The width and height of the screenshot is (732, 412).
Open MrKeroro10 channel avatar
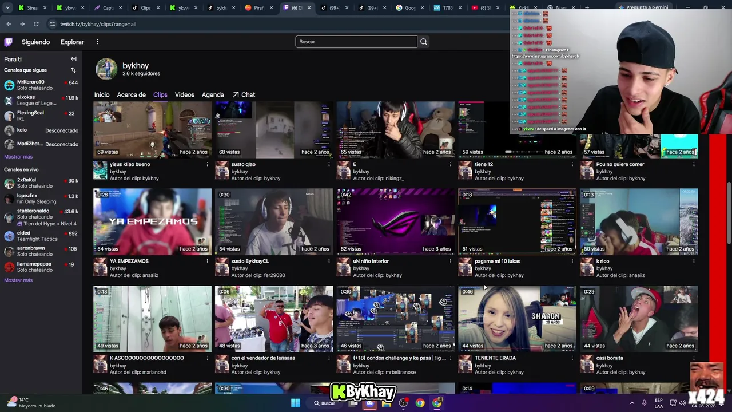[9, 85]
